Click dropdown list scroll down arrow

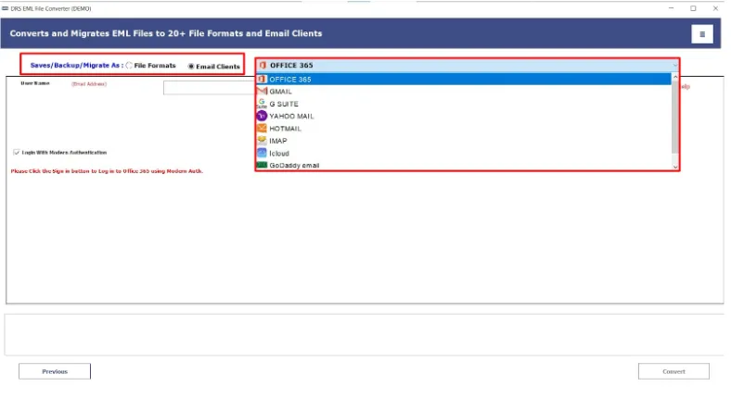(675, 167)
